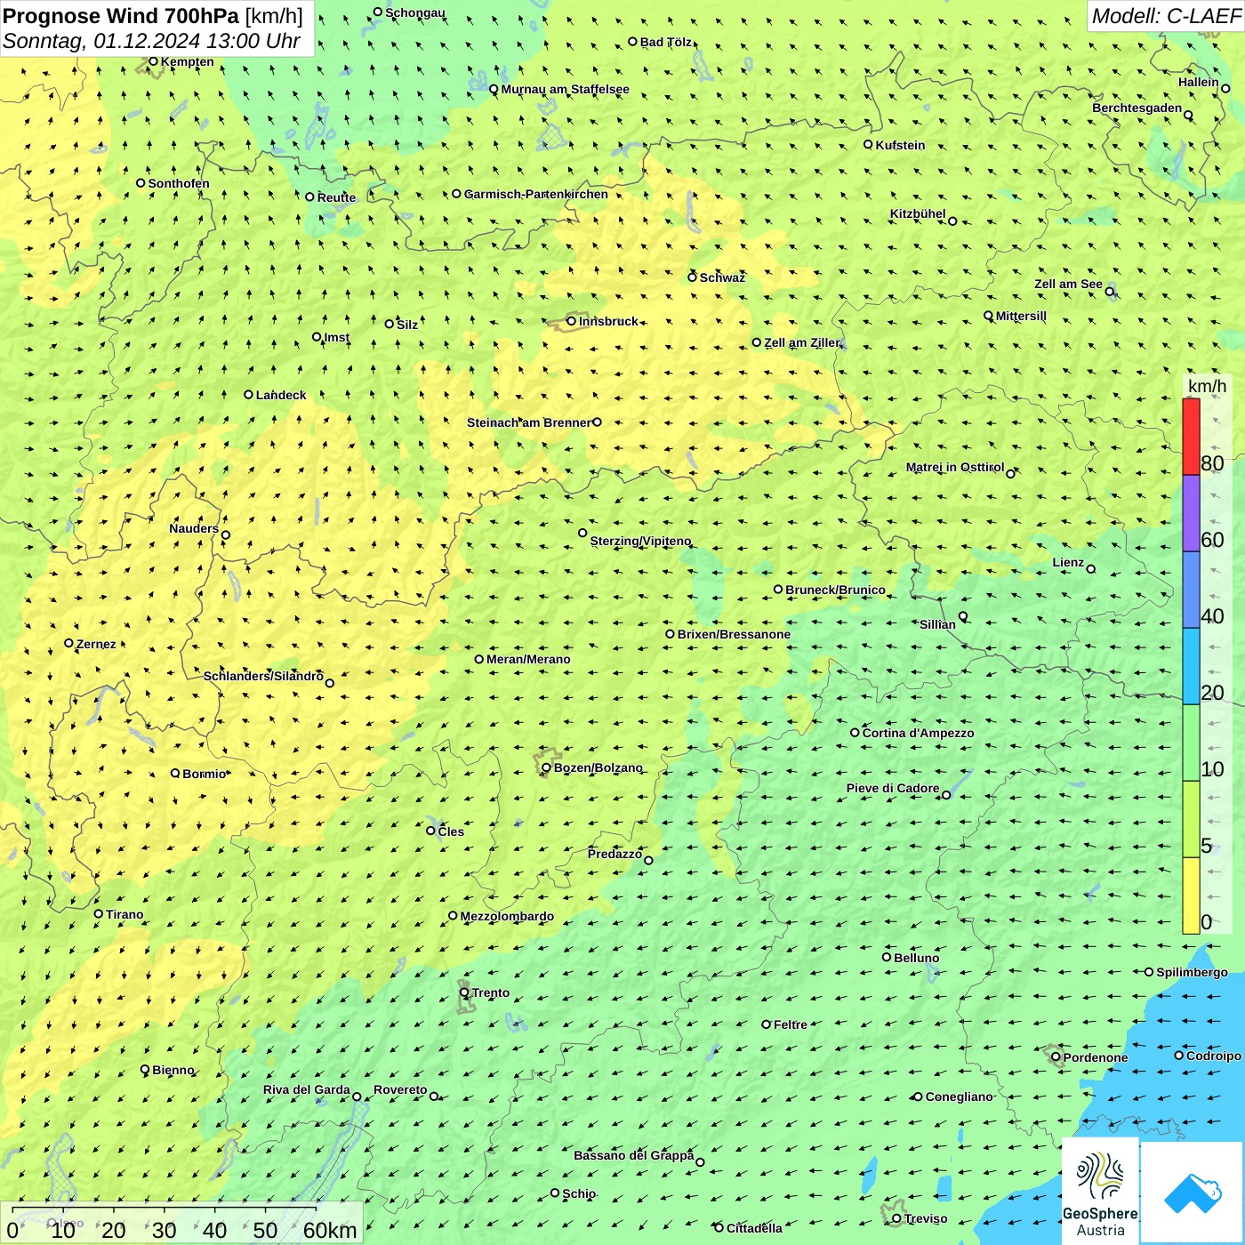Click the 'Spilimbergo' town label
Image resolution: width=1245 pixels, height=1245 pixels.
coord(1193,972)
